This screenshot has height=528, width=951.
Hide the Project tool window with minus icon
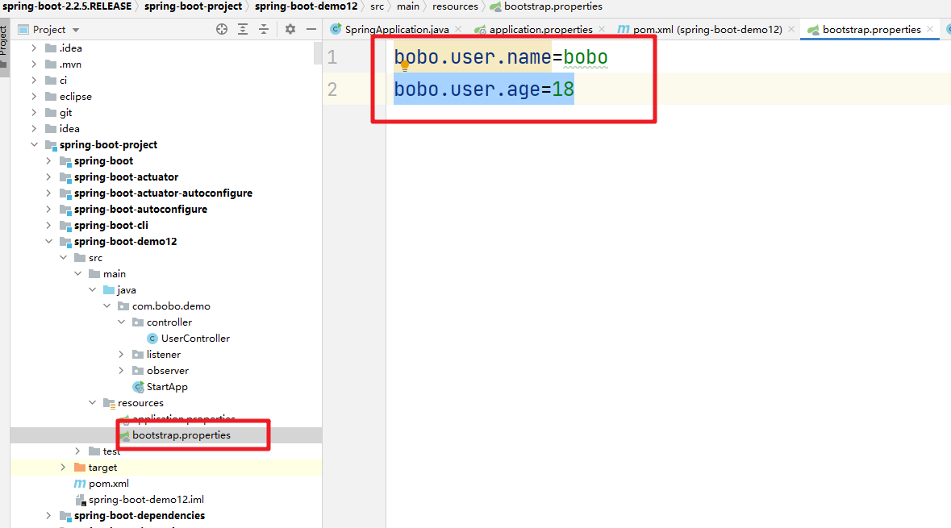311,29
